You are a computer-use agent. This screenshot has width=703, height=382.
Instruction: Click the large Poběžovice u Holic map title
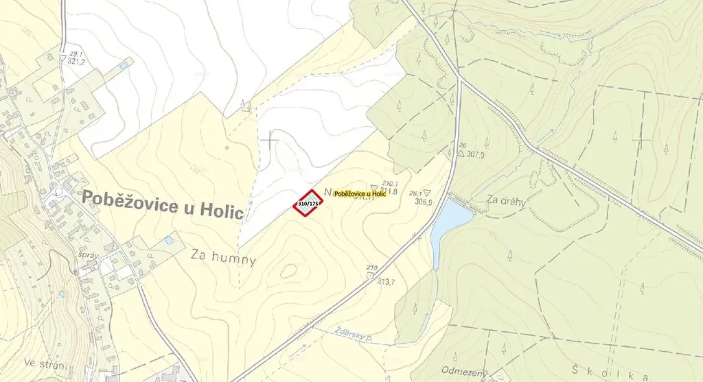pos(162,204)
